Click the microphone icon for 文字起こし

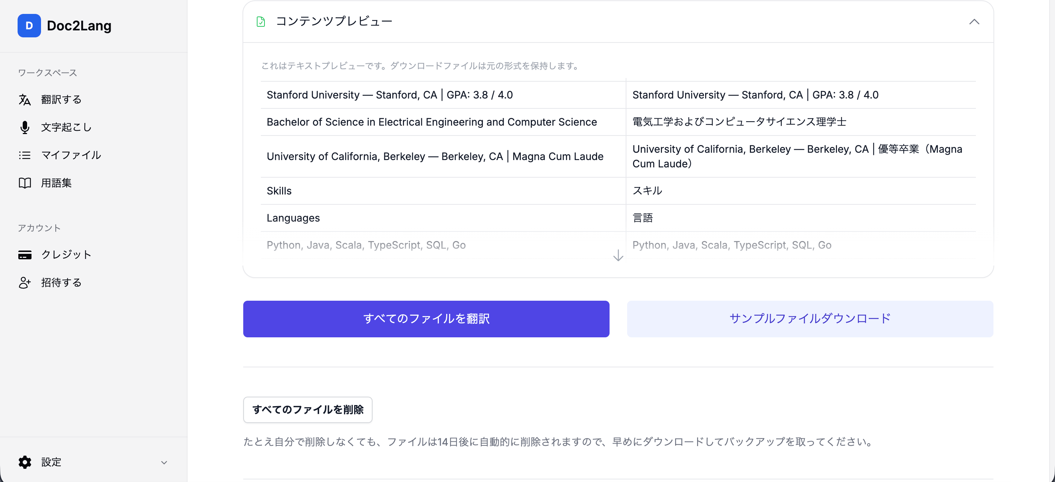(x=25, y=127)
